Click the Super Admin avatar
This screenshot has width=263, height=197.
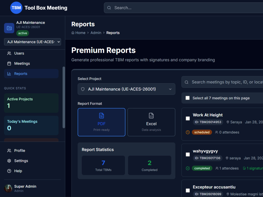(8, 188)
